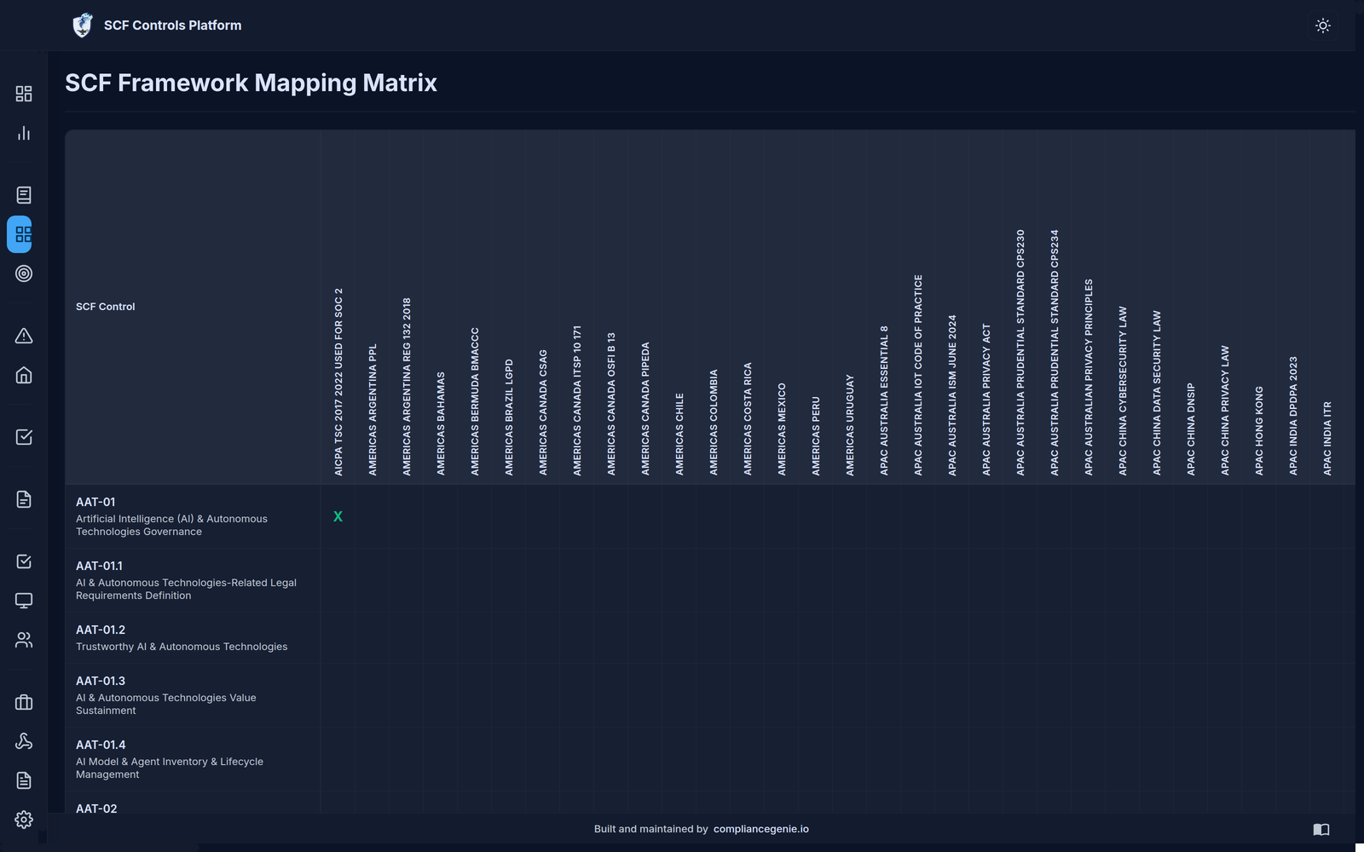
Task: Click APAC CHINA DATA SECURITY LAW header
Action: [x=1157, y=393]
